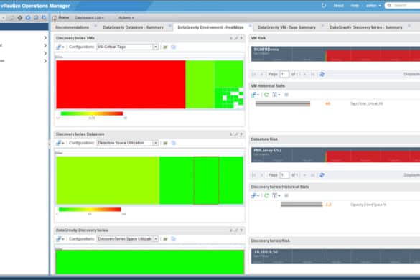Focus the Search field in header
The width and height of the screenshot is (420, 280).
tap(403, 5)
